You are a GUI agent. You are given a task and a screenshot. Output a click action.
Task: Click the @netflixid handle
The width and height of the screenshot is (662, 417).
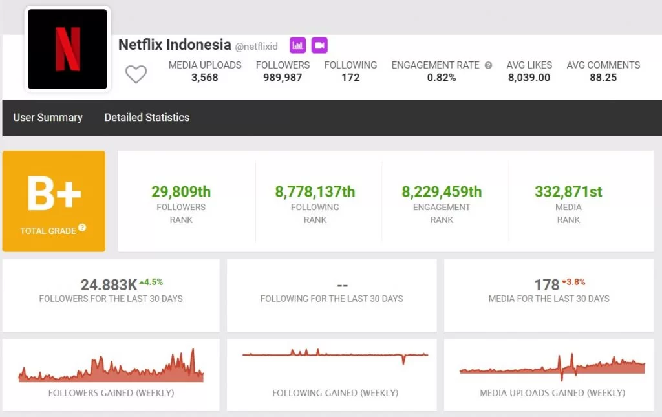[256, 47]
